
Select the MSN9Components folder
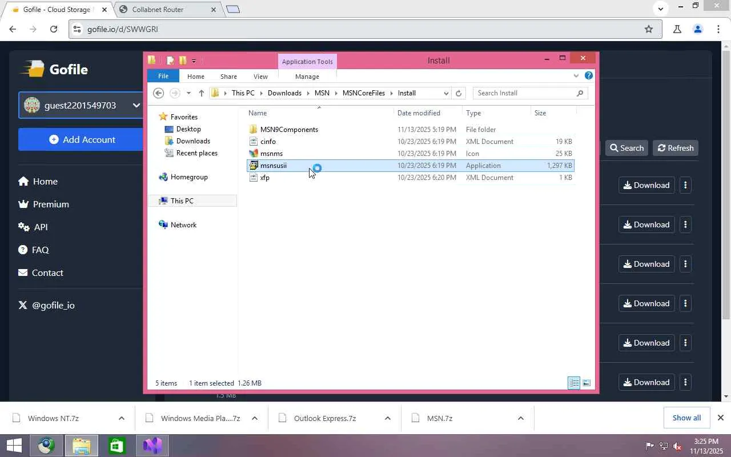click(410, 130)
